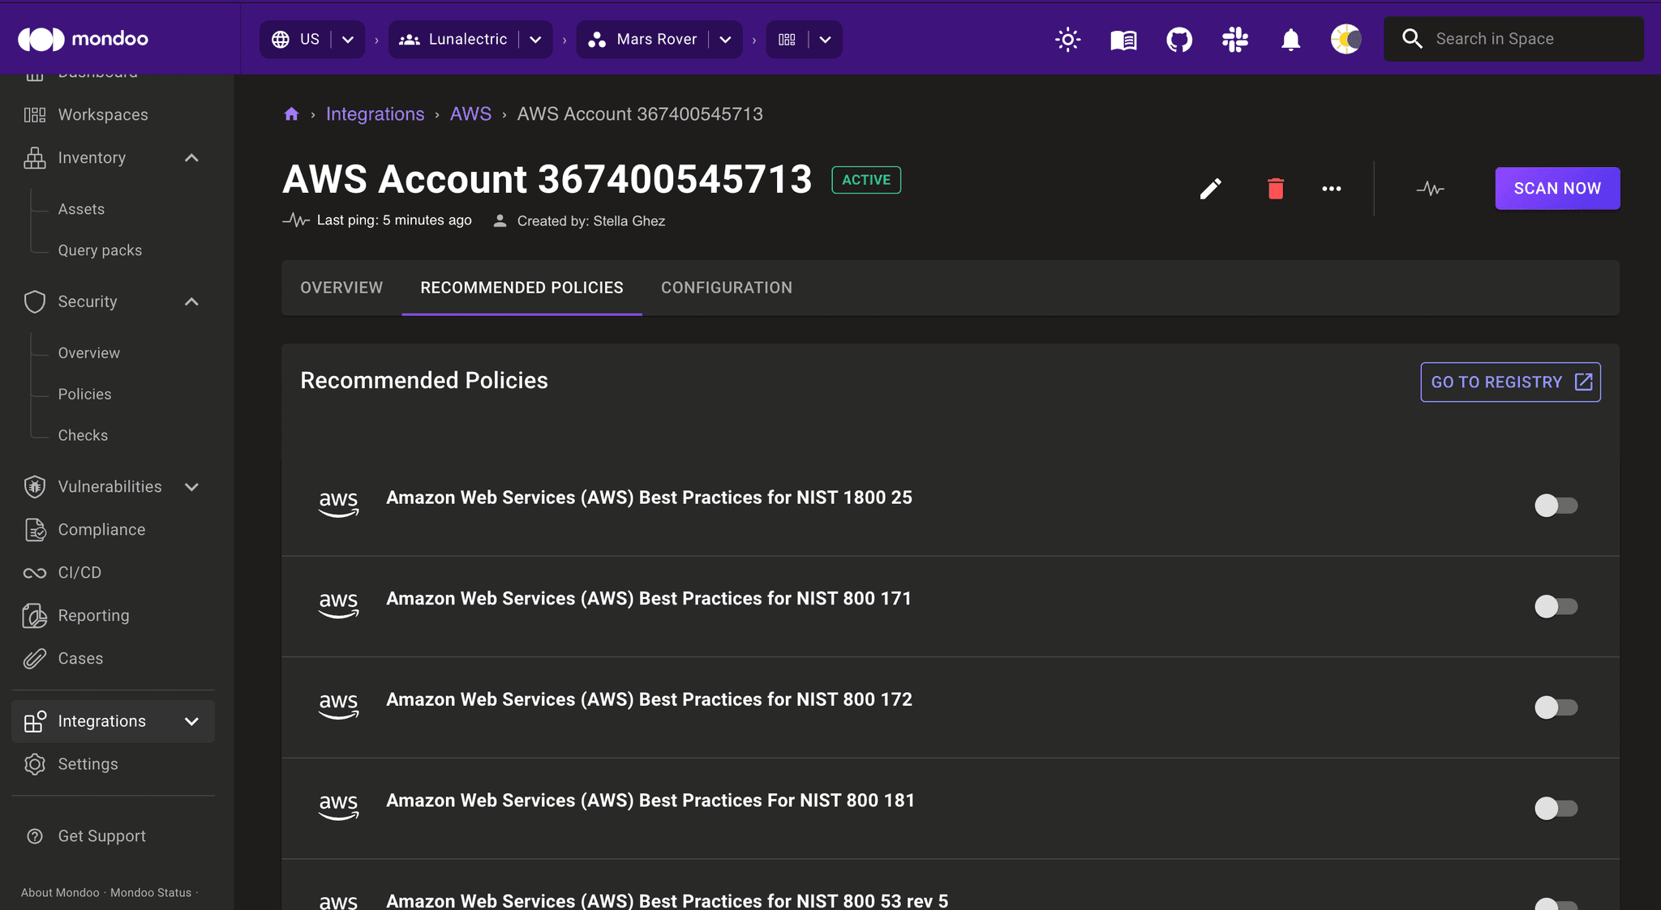Click the SCAN NOW button
Viewport: 1661px width, 910px height.
[1556, 188]
